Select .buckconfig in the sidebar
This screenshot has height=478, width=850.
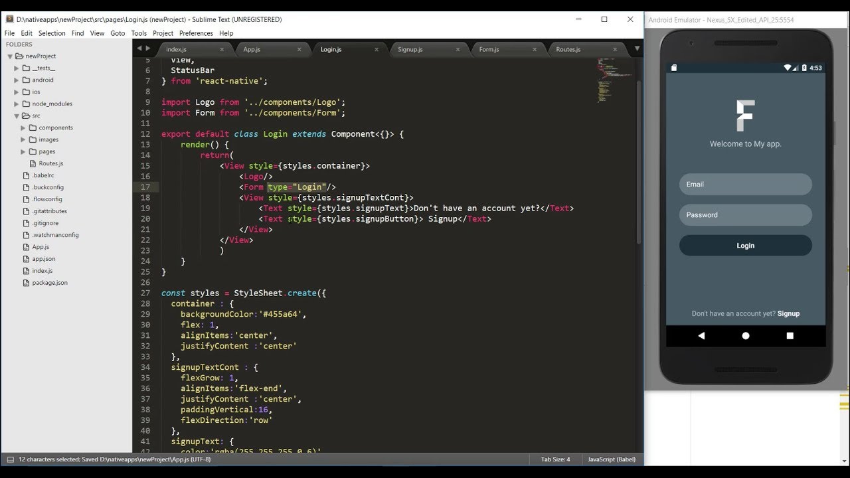point(48,187)
